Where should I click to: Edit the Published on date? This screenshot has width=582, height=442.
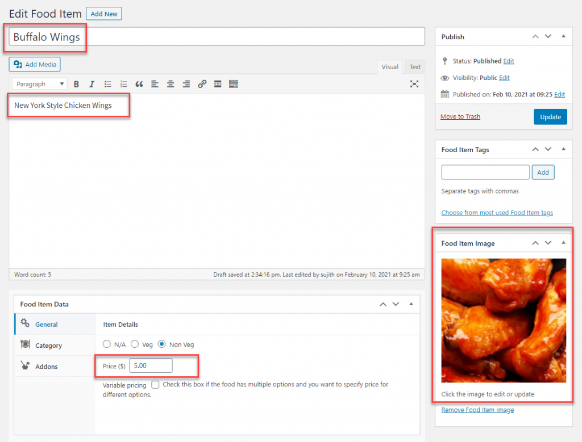click(x=559, y=95)
